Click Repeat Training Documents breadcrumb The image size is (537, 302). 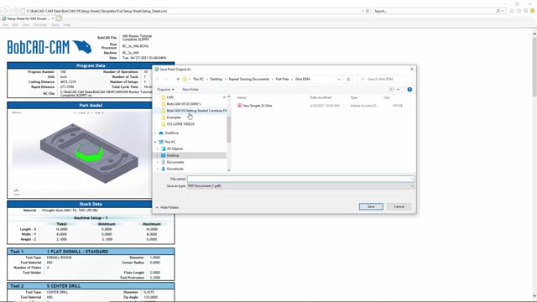coord(249,79)
